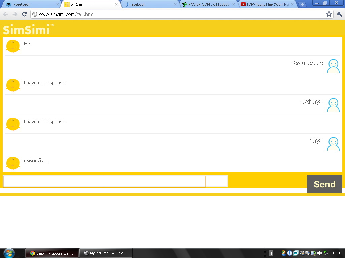345x258 pixels.
Task: Click the reply แต่รักแล้ว...
Action: [36, 160]
